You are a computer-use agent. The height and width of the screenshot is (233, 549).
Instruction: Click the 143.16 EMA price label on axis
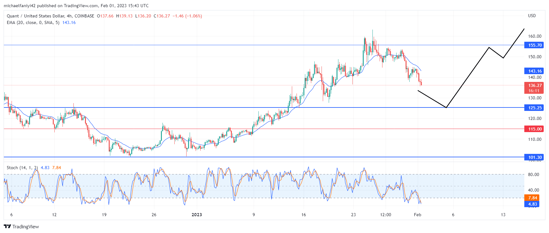point(535,71)
